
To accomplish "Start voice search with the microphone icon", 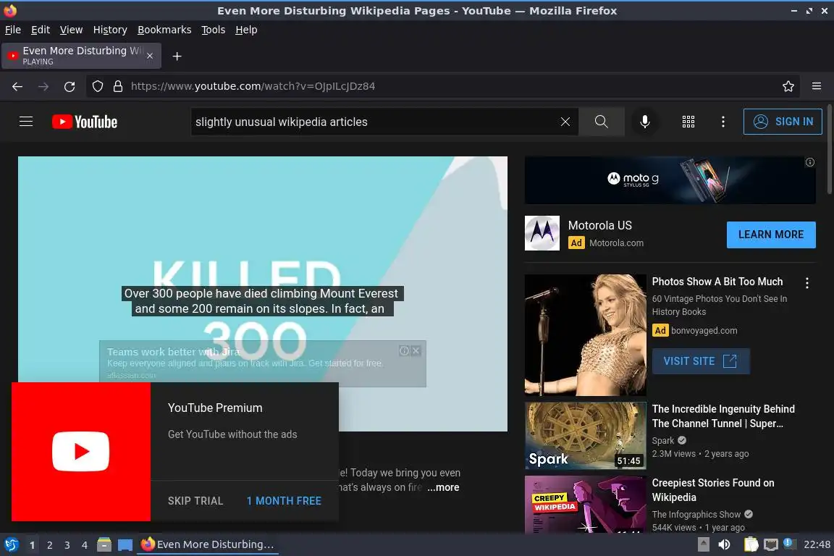I will (644, 122).
